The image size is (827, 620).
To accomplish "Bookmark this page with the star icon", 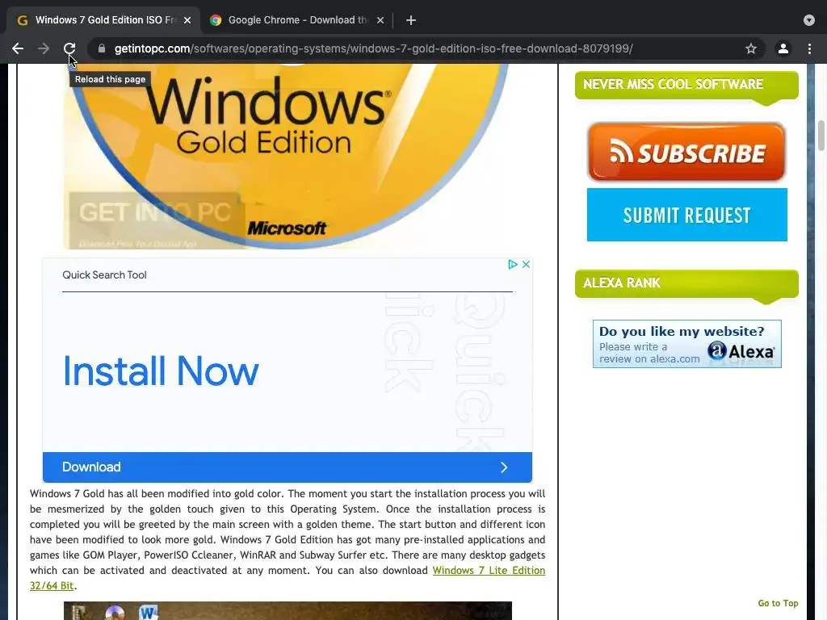I will 751,48.
